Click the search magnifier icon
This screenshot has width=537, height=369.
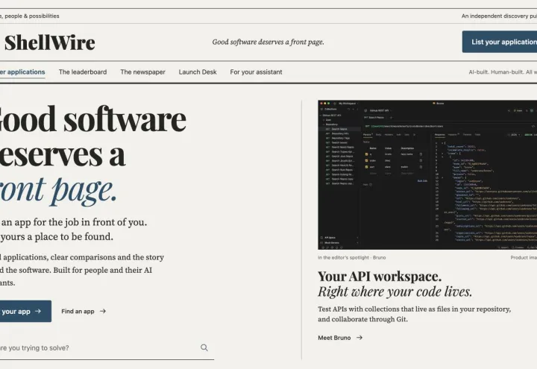tap(204, 348)
